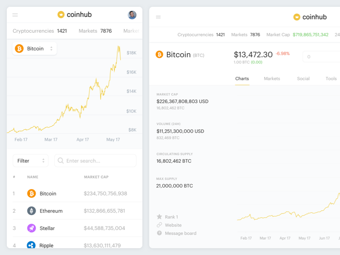Open the Tools tab
Viewport: 340px width, 255px height.
click(331, 79)
